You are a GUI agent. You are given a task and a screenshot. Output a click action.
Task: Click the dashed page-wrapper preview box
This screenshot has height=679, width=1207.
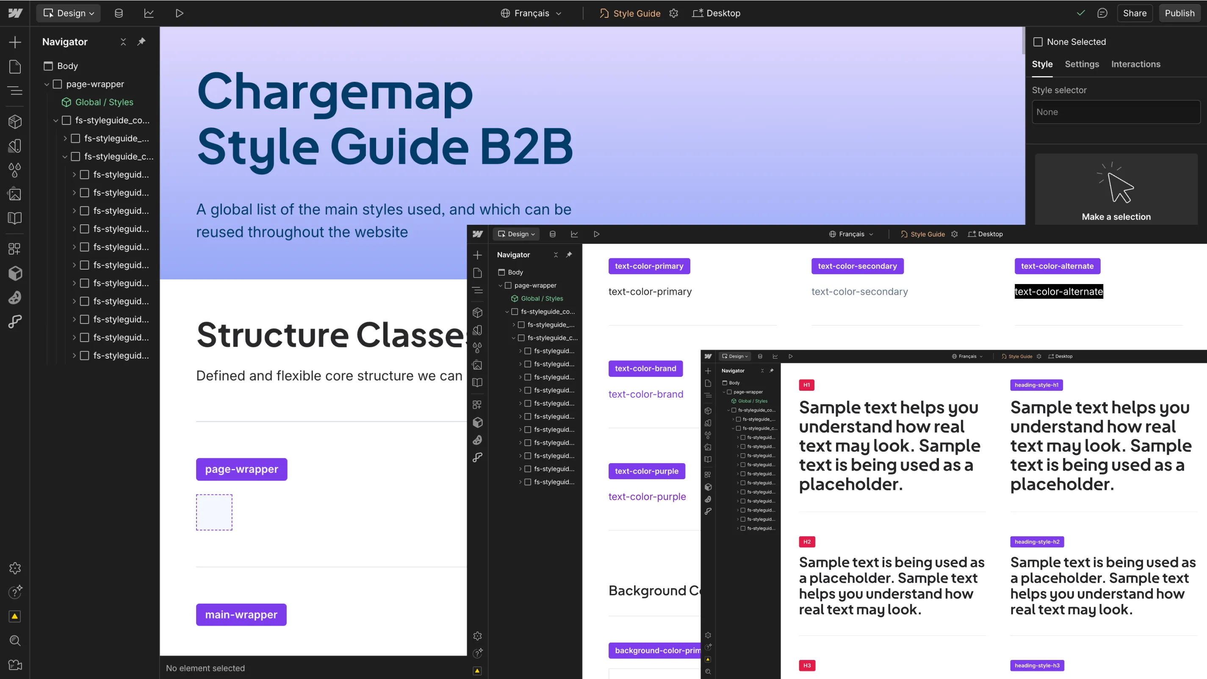click(x=214, y=512)
